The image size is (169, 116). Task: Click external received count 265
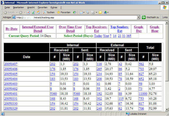(99, 69)
